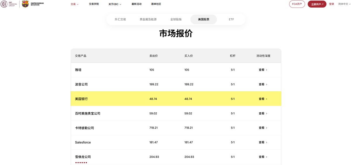The width and height of the screenshot is (351, 165).
Task: Click the 5:1 leverage for Salesforce
Action: tap(233, 142)
